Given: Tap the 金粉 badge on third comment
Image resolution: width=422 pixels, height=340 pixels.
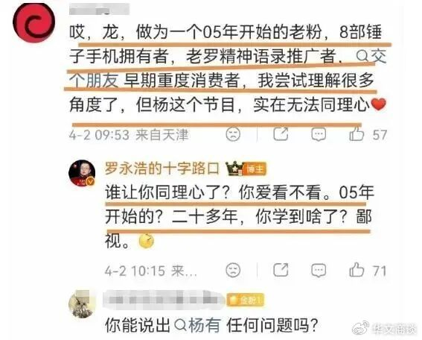Looking at the screenshot, I should [246, 300].
